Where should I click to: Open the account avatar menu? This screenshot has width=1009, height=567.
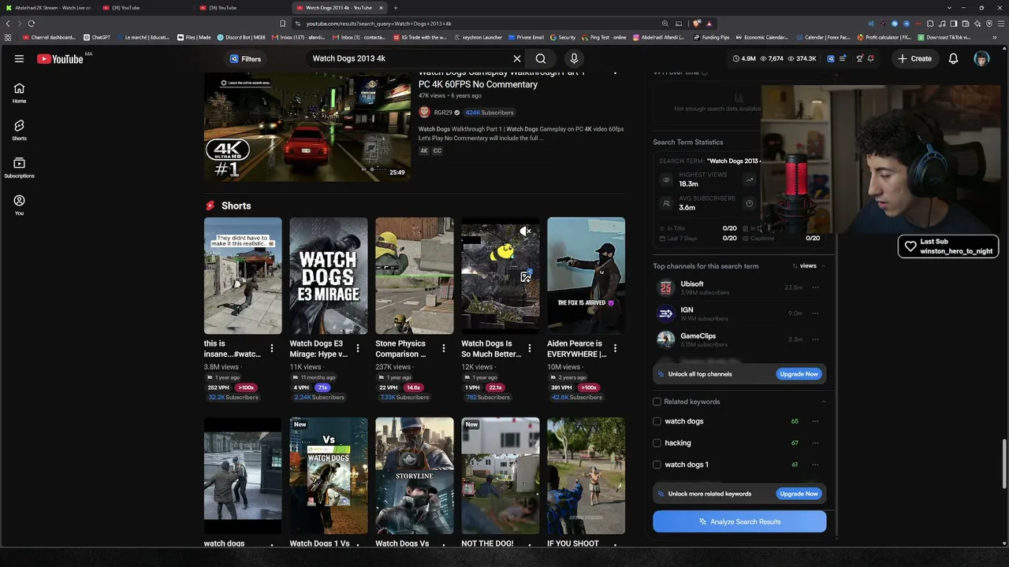981,58
